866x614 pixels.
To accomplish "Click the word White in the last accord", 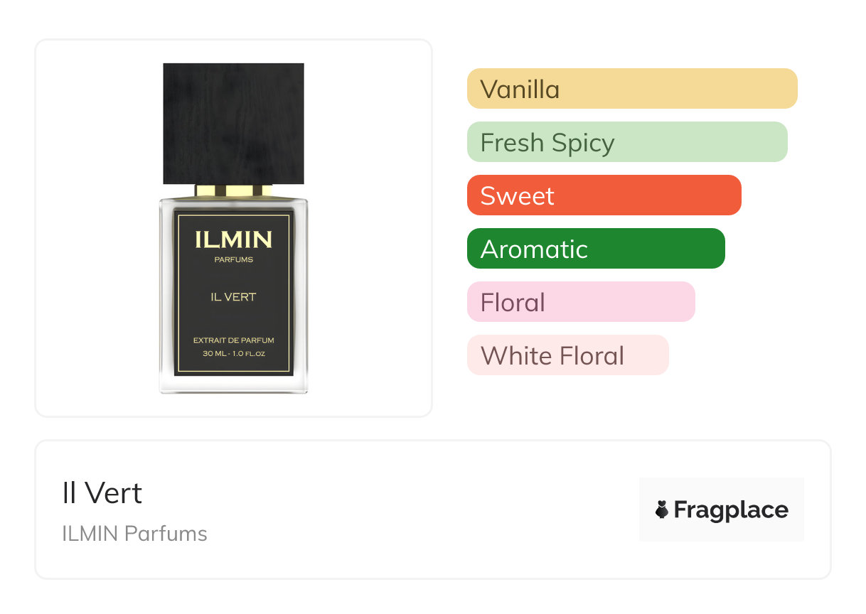I will click(513, 355).
